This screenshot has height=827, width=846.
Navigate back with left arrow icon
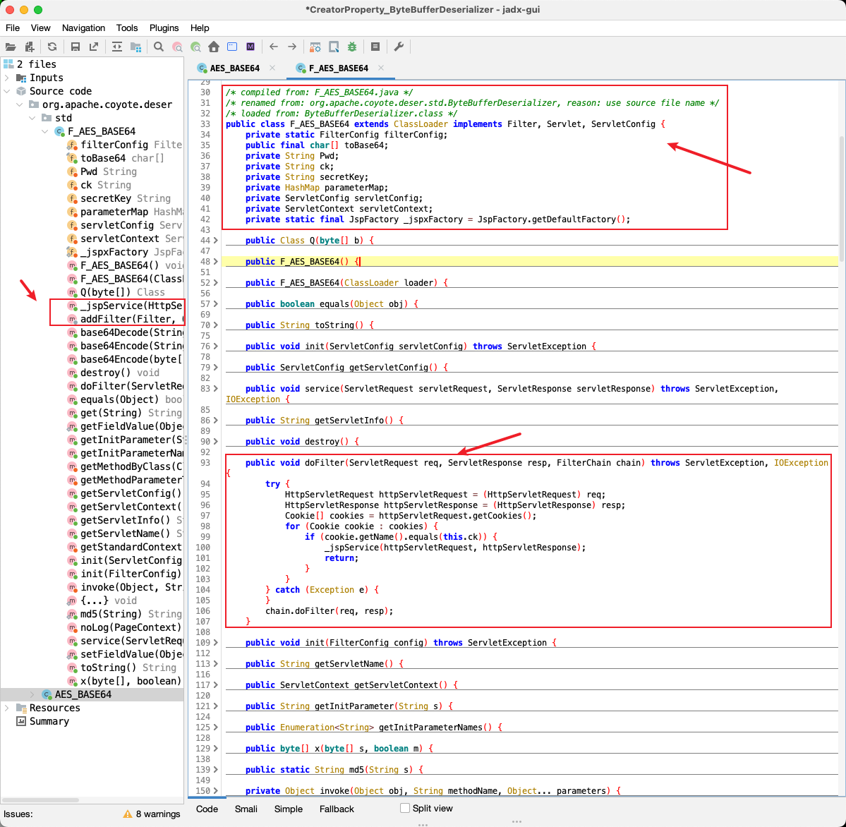pyautogui.click(x=274, y=47)
